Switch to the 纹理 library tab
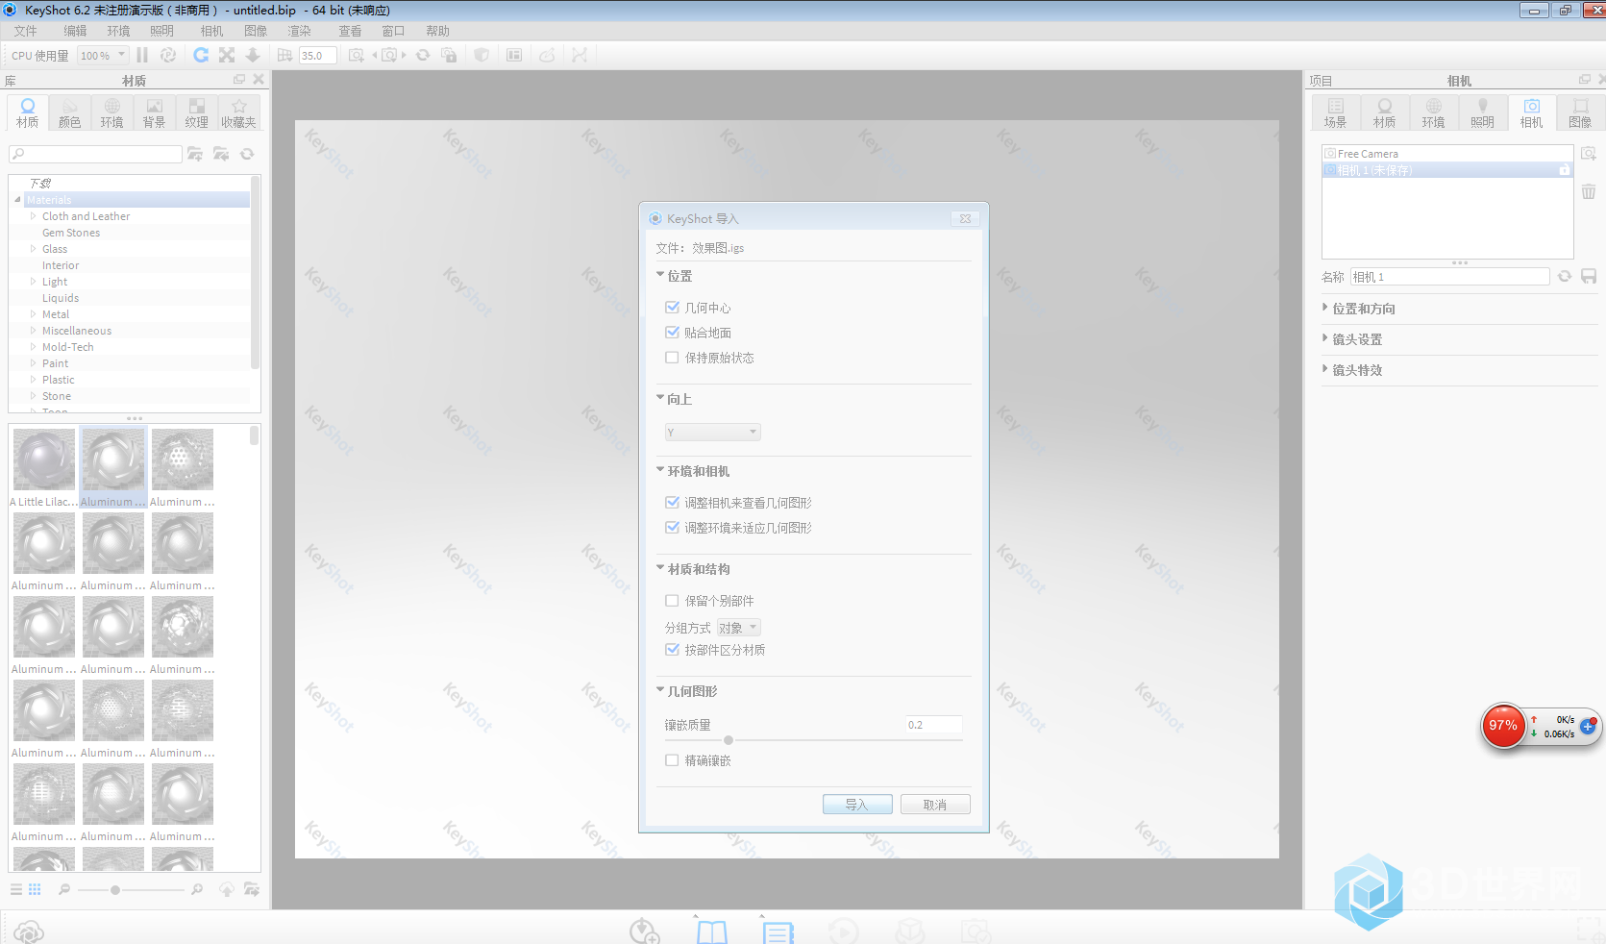 197,112
